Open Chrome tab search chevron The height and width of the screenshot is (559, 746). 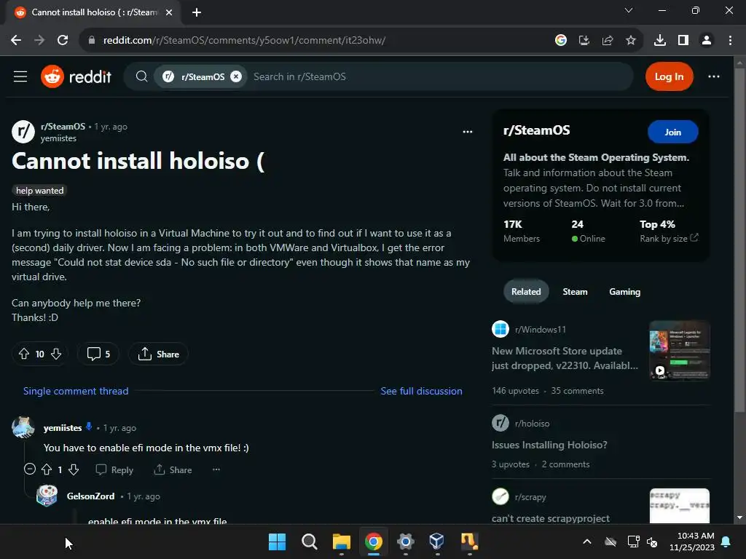(x=629, y=10)
